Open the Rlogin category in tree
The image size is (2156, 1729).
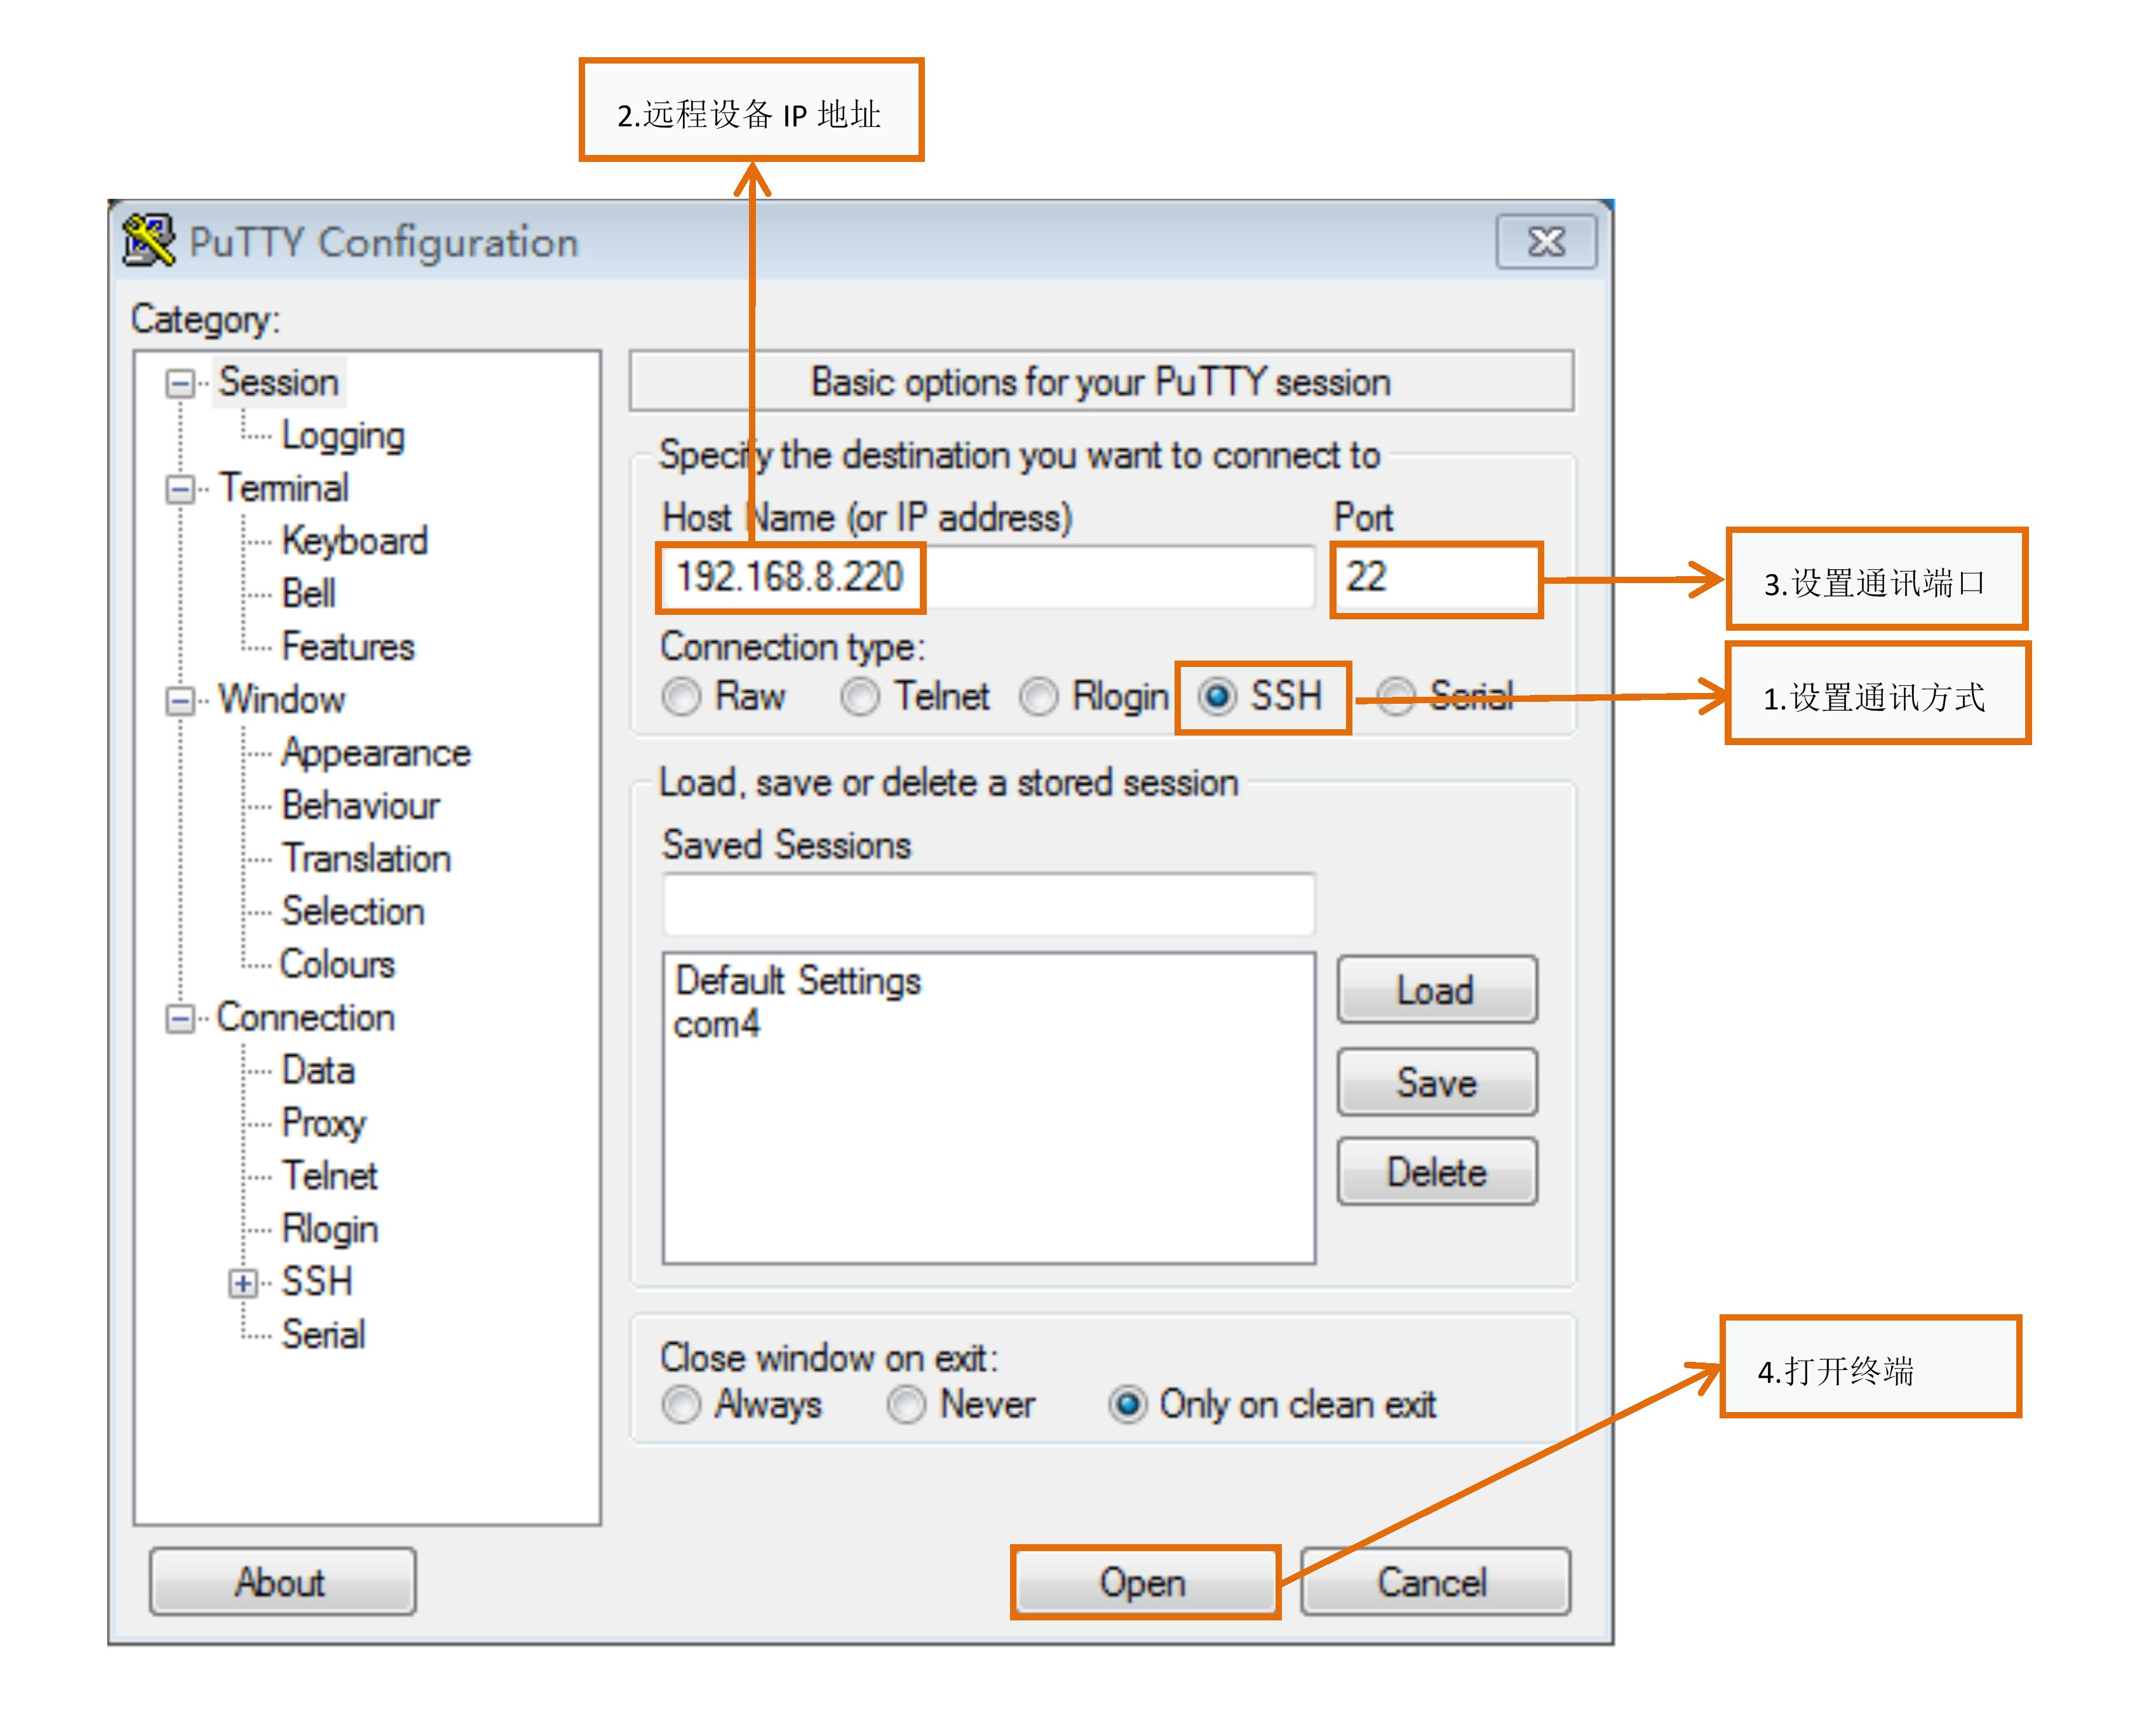tap(329, 1229)
